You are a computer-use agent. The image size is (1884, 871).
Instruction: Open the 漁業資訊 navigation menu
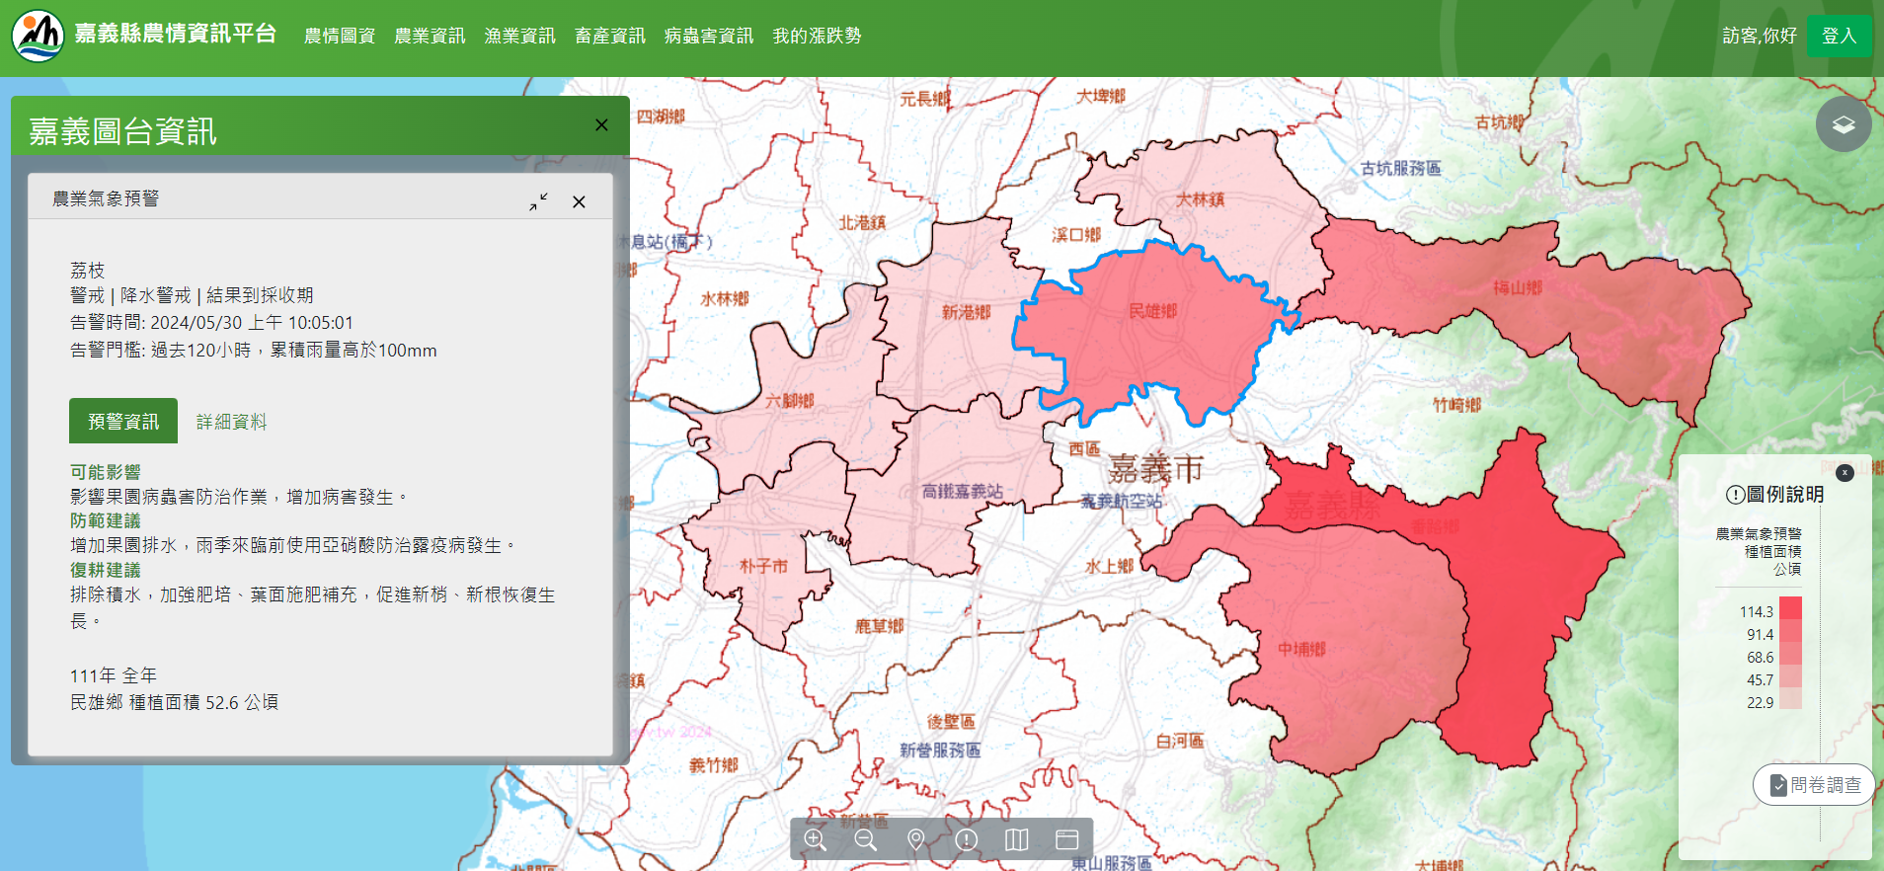point(519,37)
